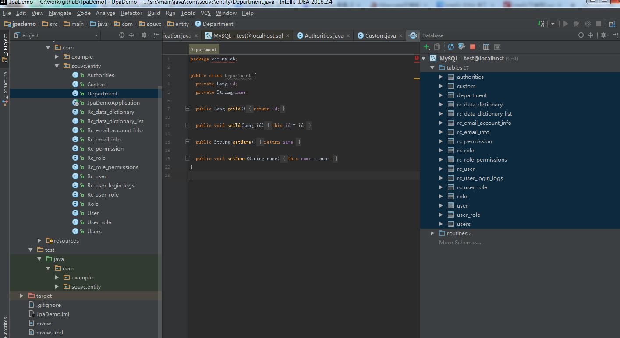The width and height of the screenshot is (620, 338).
Task: Open the table editor icon in Database toolbar
Action: point(486,47)
